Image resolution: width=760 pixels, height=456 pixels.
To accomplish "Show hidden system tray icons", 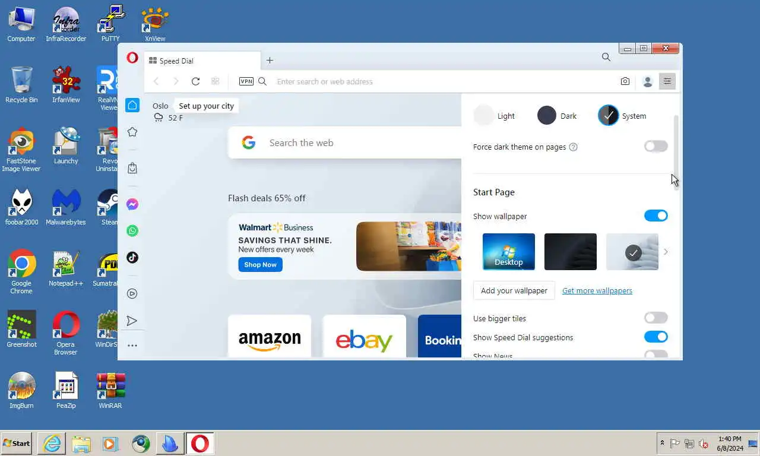I will [x=662, y=443].
